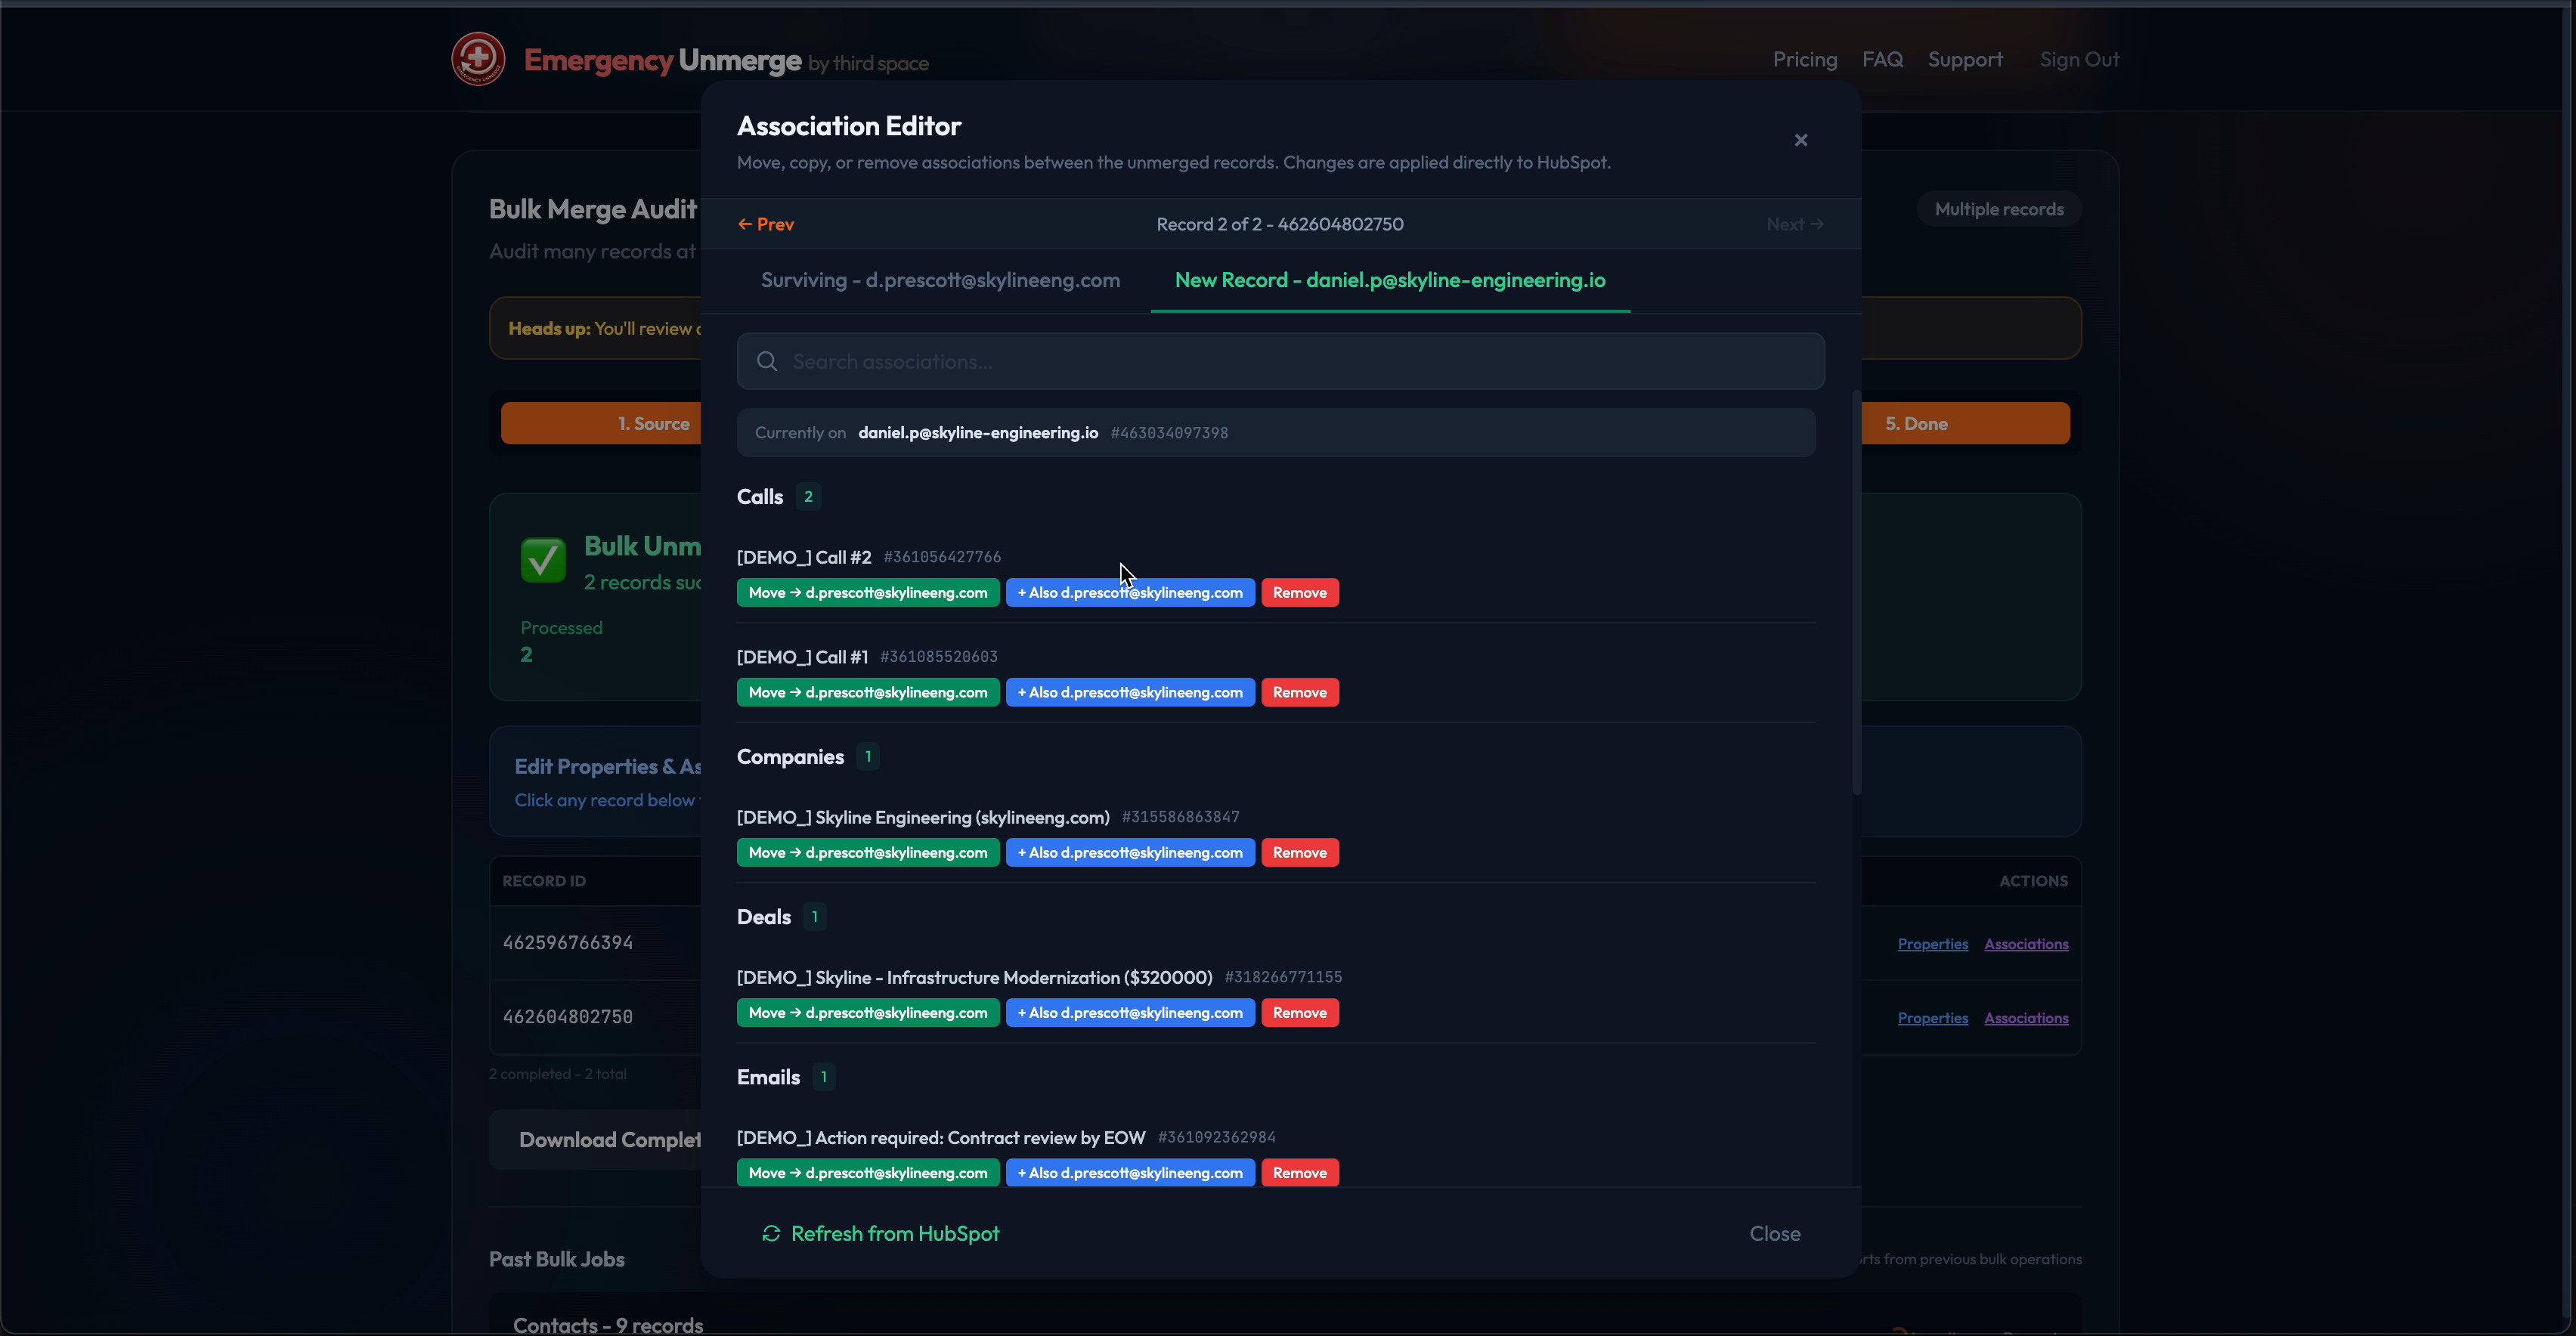The height and width of the screenshot is (1336, 2576).
Task: Go to the previous record with Prev
Action: [766, 224]
